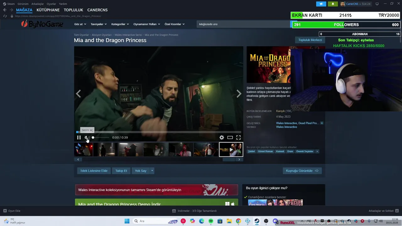
Task: Go forward with the forward arrow
Action: tap(11, 10)
